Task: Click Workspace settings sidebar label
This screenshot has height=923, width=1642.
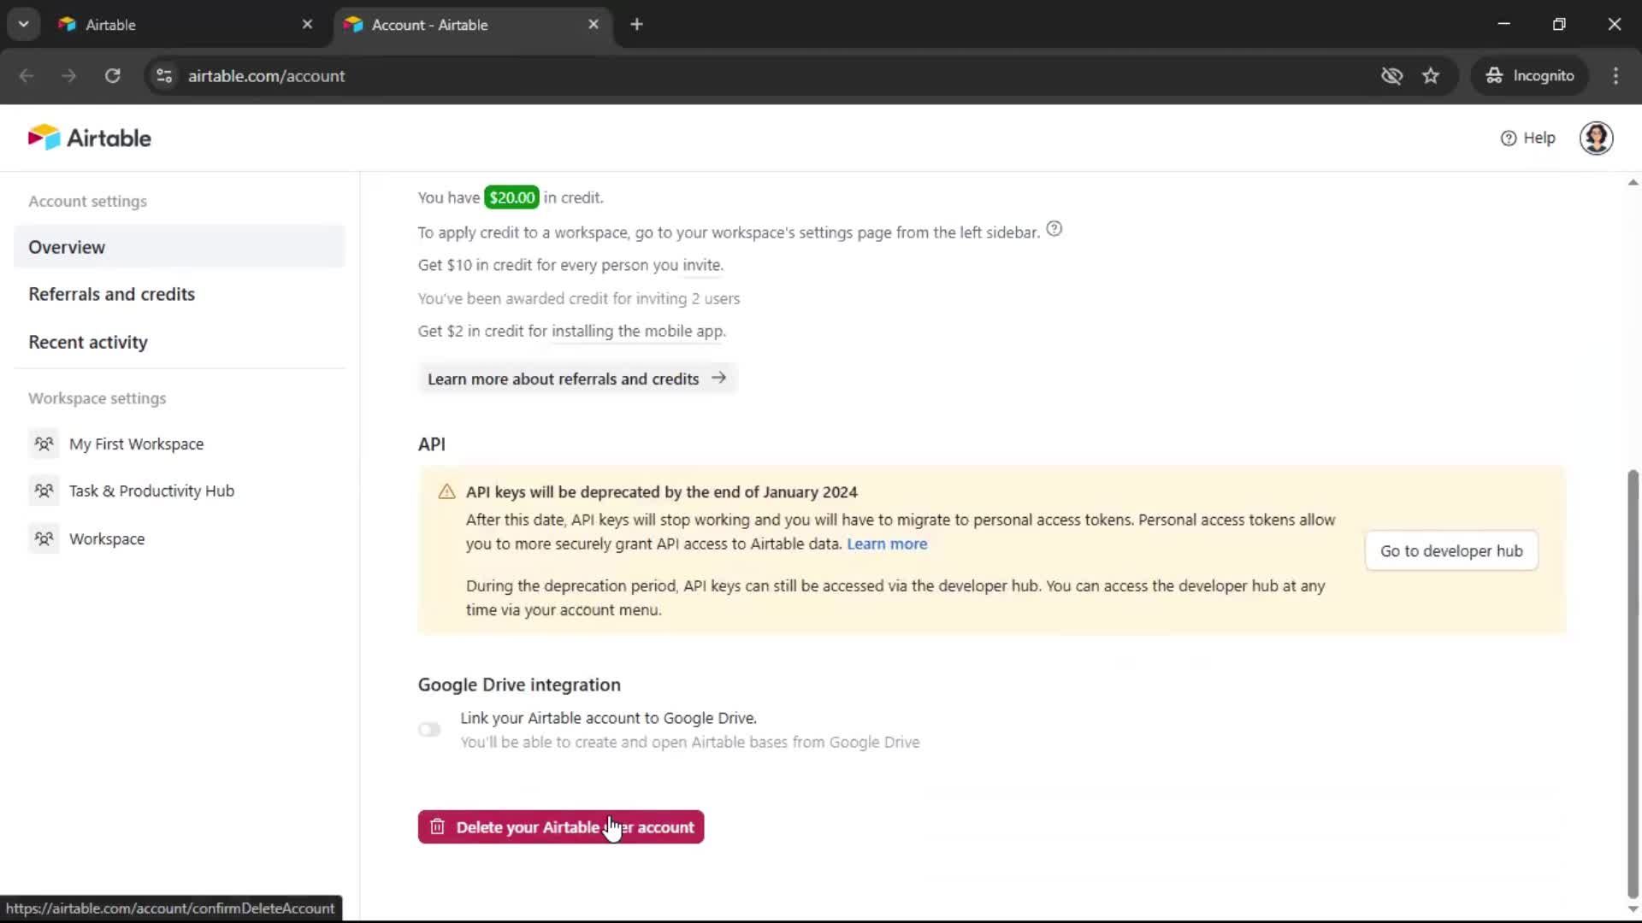Action: (97, 398)
